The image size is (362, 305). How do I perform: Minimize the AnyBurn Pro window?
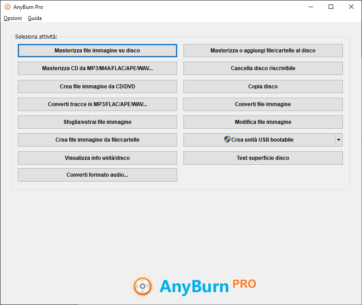[x=311, y=7]
